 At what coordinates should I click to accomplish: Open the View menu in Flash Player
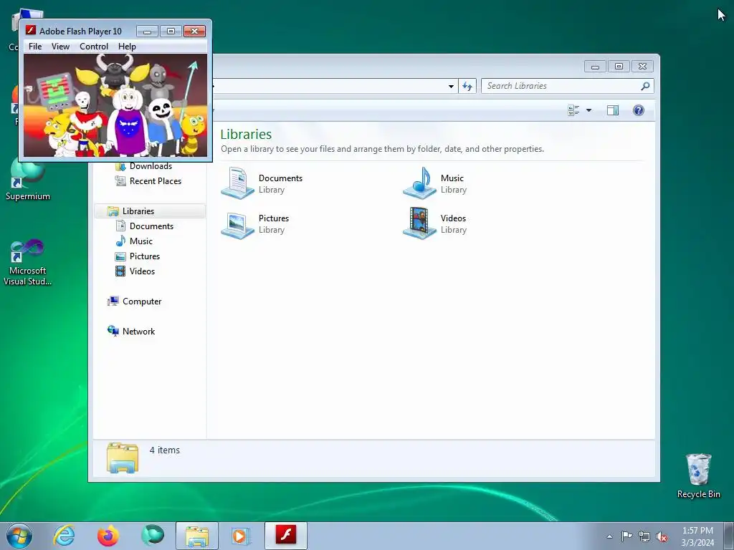pos(60,47)
